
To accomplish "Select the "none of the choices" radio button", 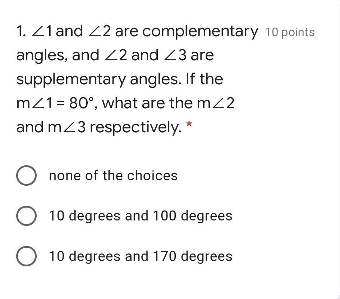I will coord(26,175).
